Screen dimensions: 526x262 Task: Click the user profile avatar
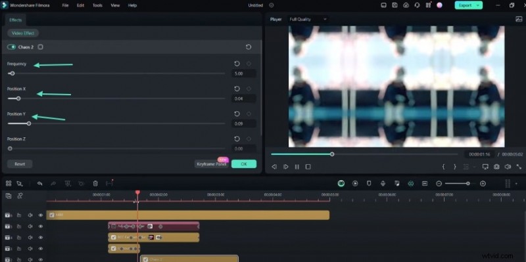(439, 5)
